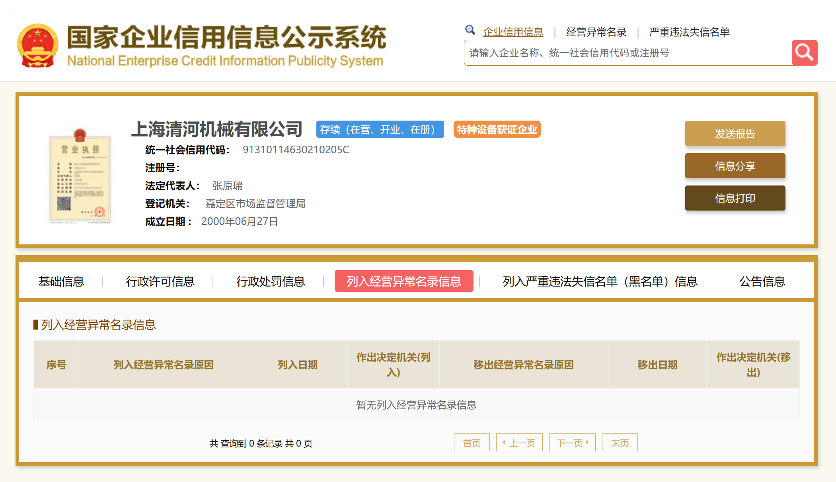Image resolution: width=836 pixels, height=482 pixels.
Task: Click the 共 查询到 0 条记录 summary text
Action: [261, 443]
